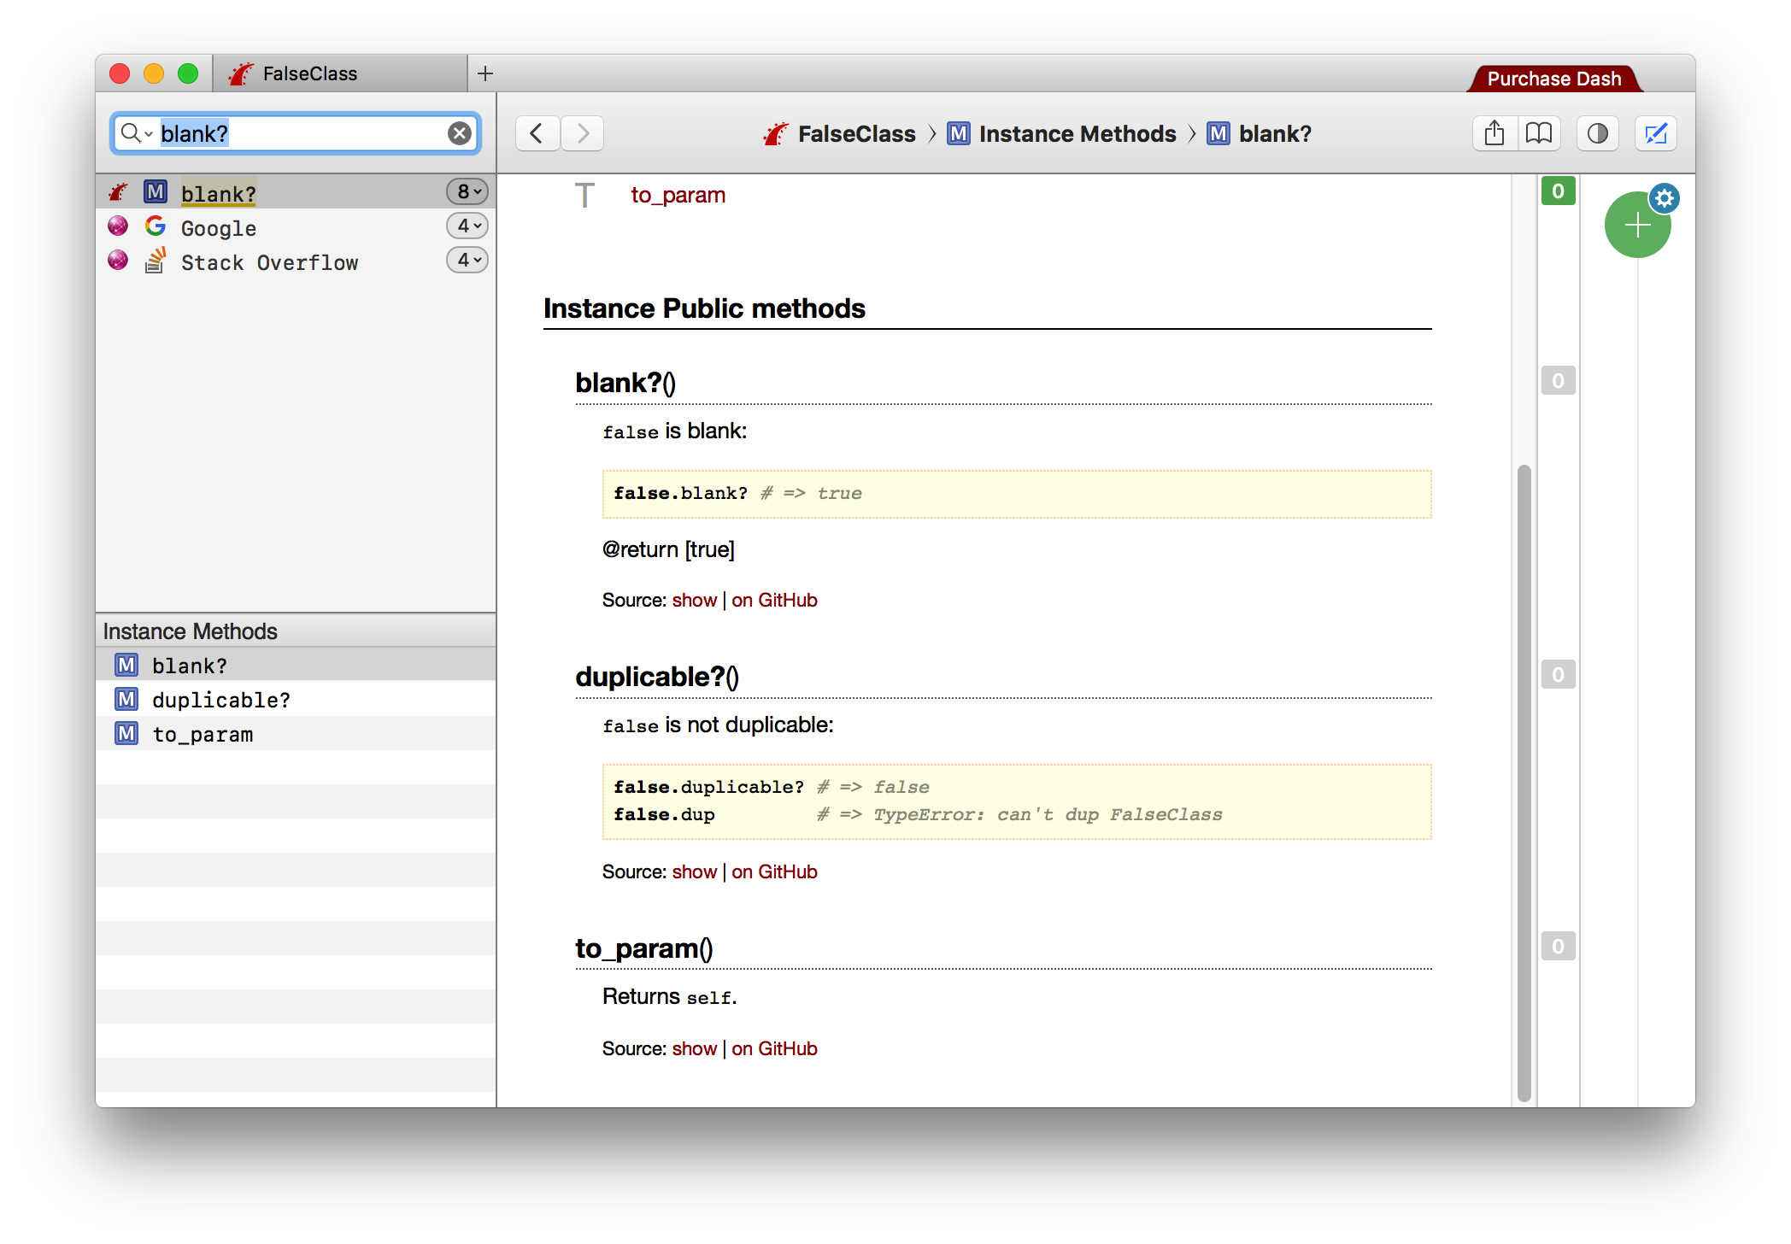Add annotation with the green plus button
This screenshot has width=1791, height=1244.
pos(1637,226)
